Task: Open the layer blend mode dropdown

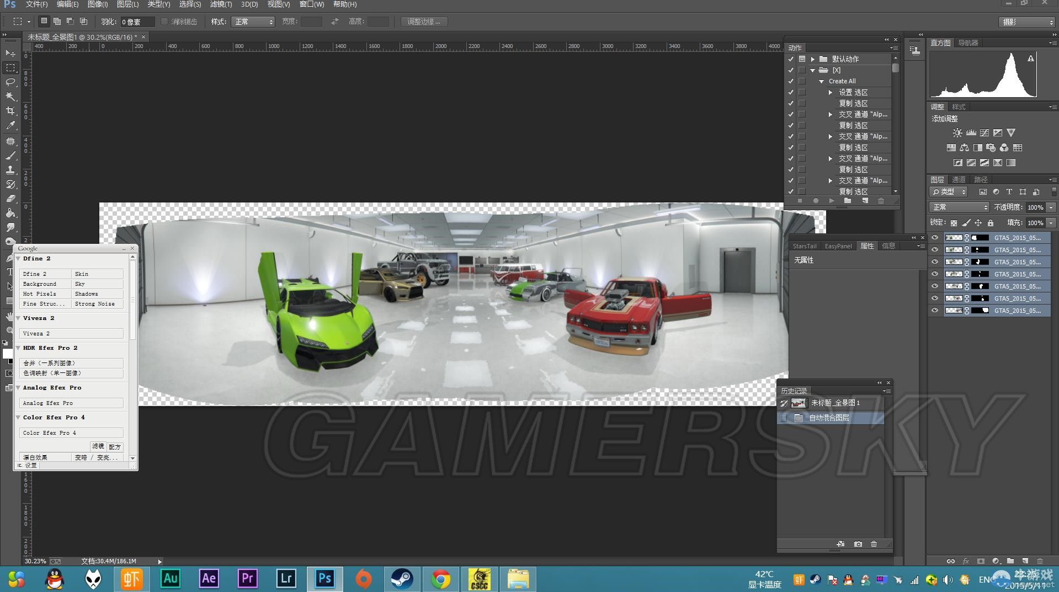Action: [x=959, y=207]
